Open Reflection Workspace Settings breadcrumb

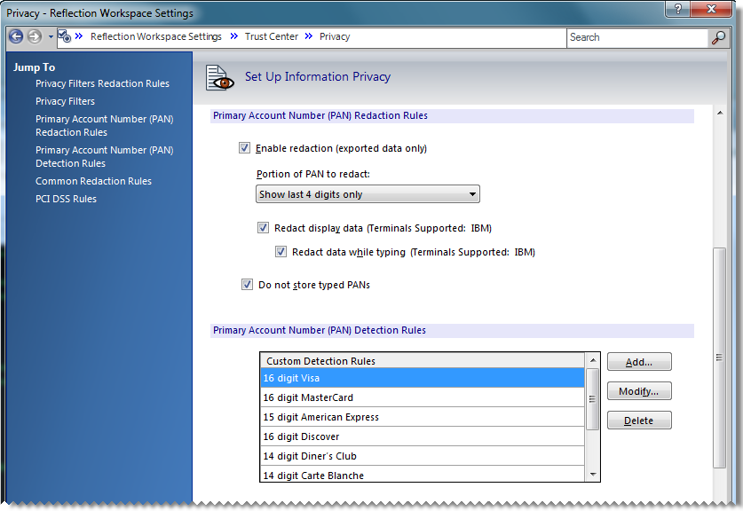point(156,36)
